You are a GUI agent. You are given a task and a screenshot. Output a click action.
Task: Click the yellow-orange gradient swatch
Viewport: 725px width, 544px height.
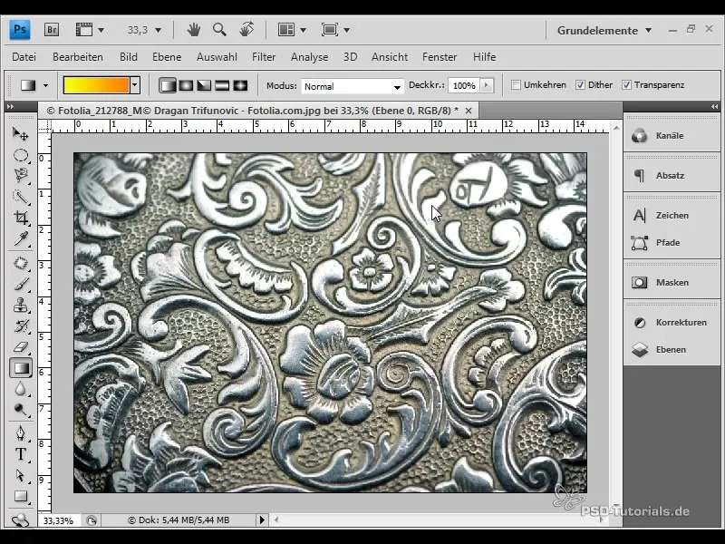(97, 85)
